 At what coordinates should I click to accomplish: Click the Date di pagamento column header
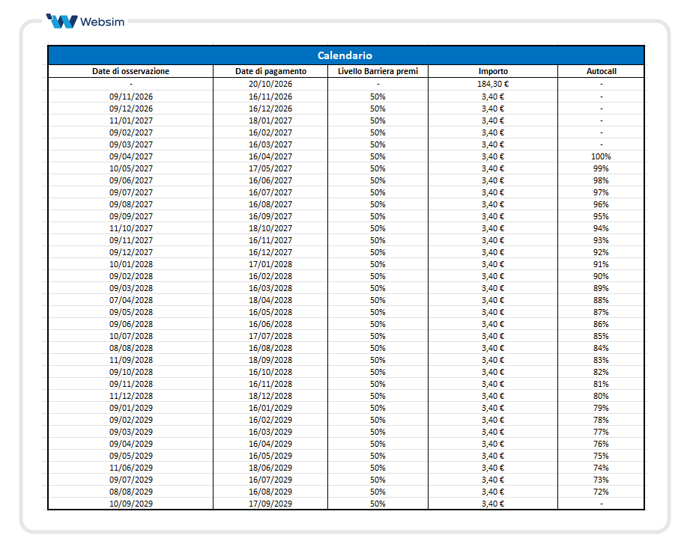tap(270, 71)
